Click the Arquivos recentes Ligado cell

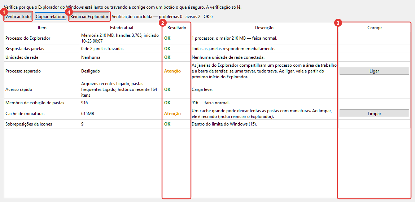(x=122, y=89)
